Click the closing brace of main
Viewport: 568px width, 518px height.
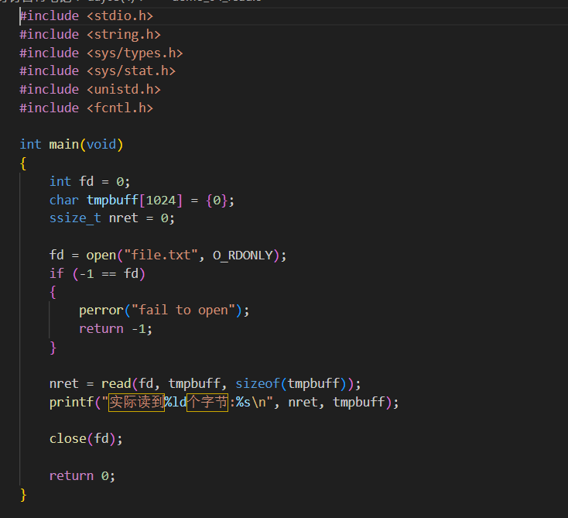(23, 495)
